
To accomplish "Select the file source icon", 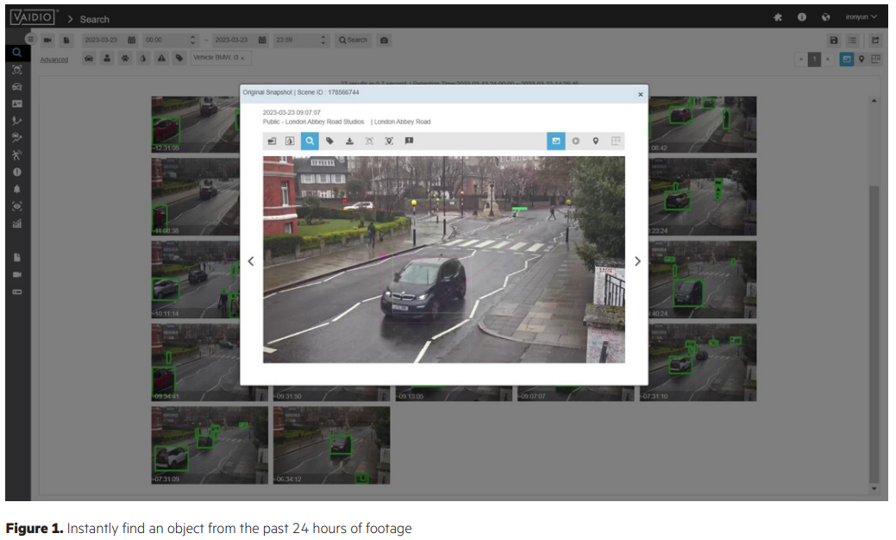I will coord(66,40).
